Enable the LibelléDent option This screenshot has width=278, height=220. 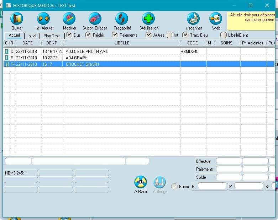224,35
